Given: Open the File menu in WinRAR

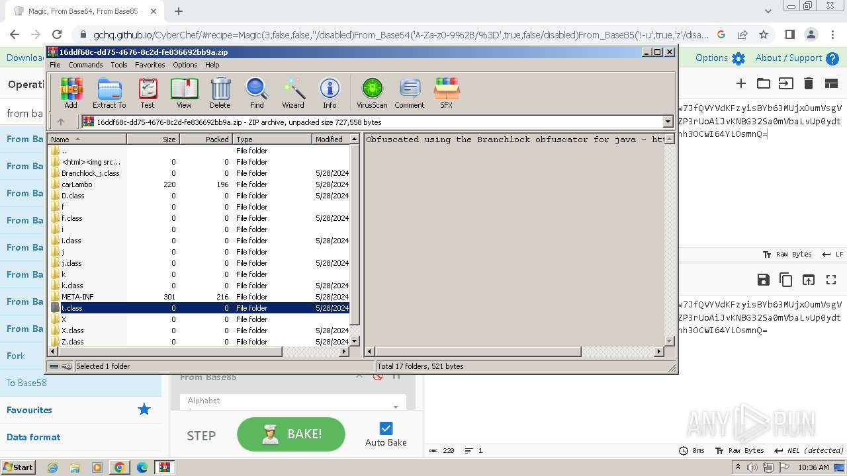Looking at the screenshot, I should pyautogui.click(x=55, y=65).
